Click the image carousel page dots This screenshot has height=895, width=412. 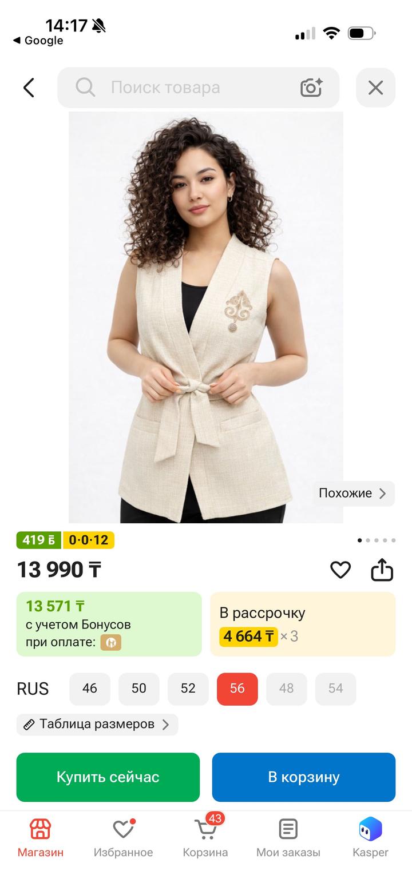coord(377,540)
